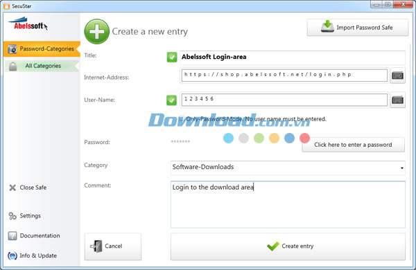Screen dimensions: 416x270
Task: Click the Title field Abelssoft Login-area
Action: tap(293, 57)
